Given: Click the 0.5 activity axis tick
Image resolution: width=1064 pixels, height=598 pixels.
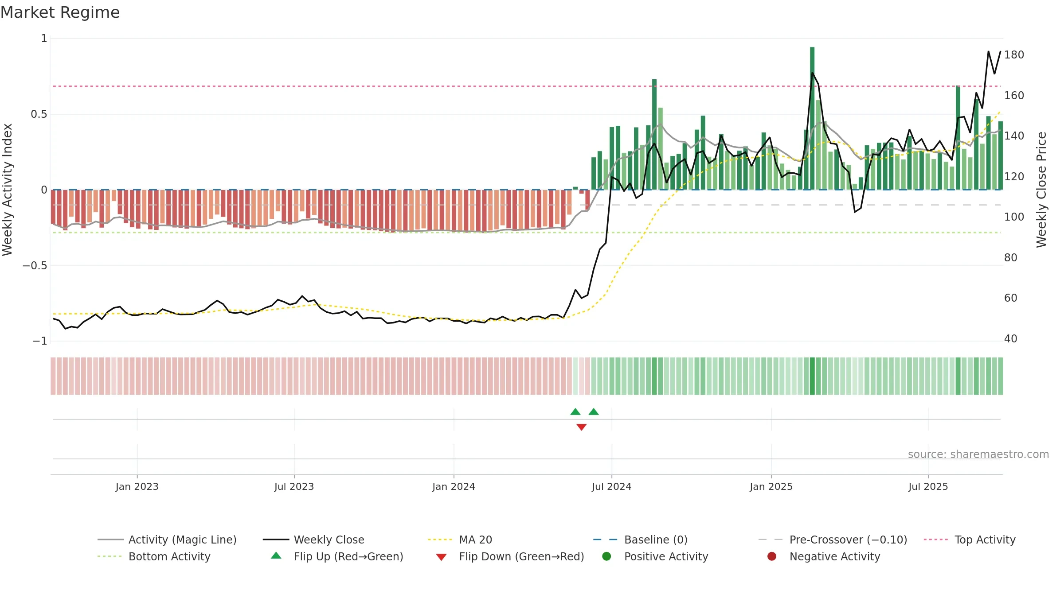Looking at the screenshot, I should [x=39, y=114].
